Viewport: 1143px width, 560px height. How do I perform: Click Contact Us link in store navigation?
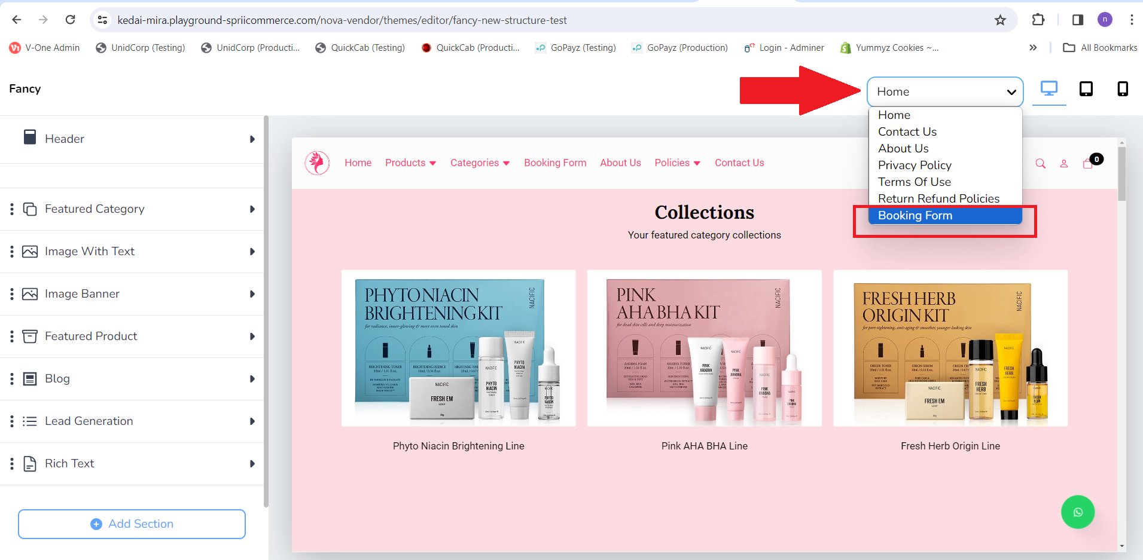click(739, 163)
